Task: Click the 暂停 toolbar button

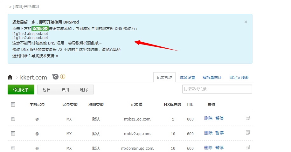Action: click(46, 90)
